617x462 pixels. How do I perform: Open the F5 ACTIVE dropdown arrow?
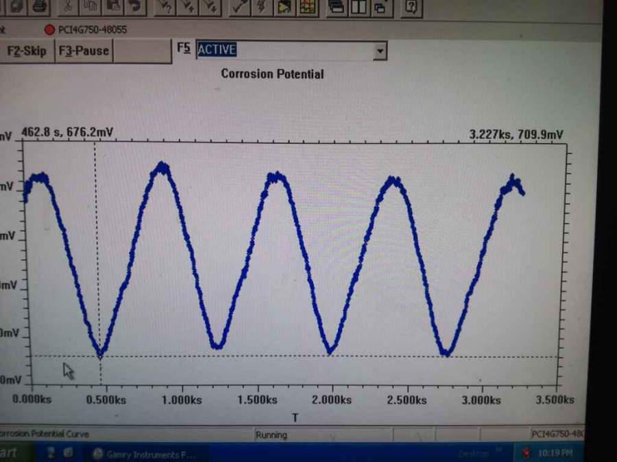[x=380, y=51]
